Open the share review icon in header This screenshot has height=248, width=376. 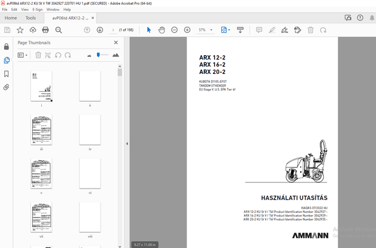348,18
